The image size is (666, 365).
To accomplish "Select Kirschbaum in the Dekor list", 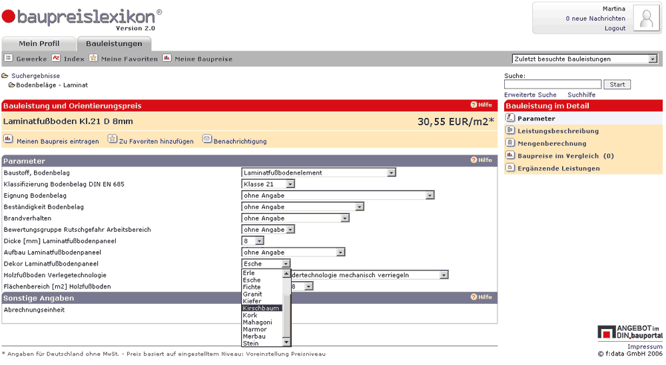I will (x=261, y=308).
